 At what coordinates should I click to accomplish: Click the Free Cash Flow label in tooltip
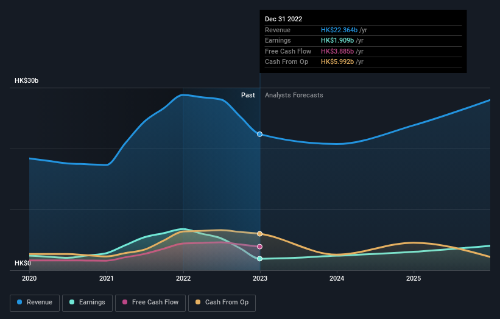(288, 51)
